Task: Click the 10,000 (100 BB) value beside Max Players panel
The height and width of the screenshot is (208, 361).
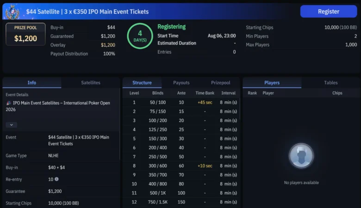Action: coord(341,28)
